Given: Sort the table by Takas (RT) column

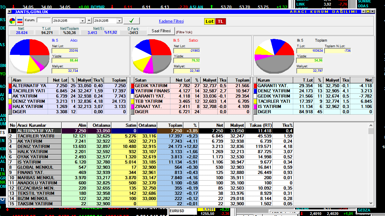Looking at the screenshot, I should [259, 125].
